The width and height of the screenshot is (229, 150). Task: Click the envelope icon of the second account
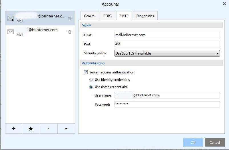coord(11,32)
